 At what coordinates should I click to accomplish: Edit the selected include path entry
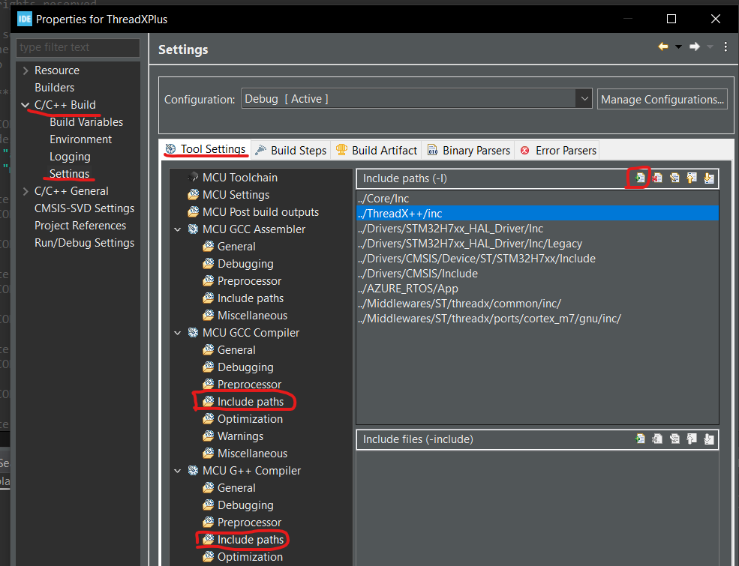(674, 178)
